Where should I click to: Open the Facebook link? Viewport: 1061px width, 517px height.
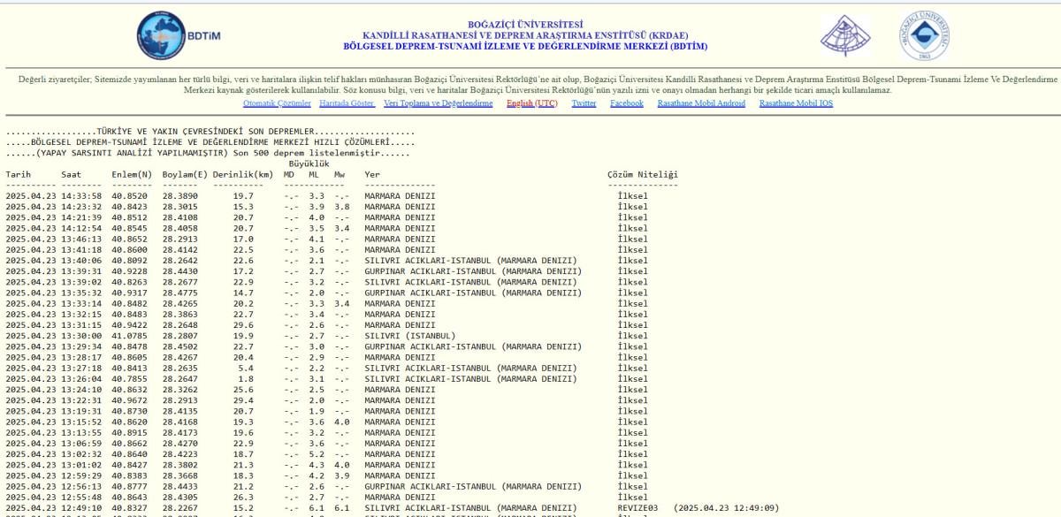tap(626, 103)
